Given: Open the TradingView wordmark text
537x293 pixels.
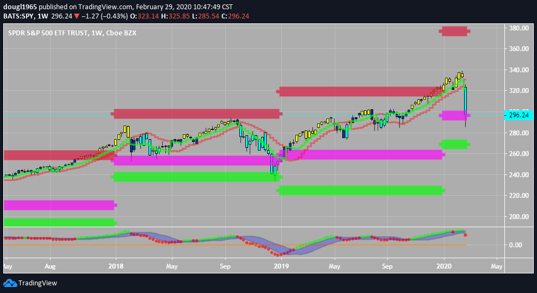Looking at the screenshot, I should tap(38, 283).
